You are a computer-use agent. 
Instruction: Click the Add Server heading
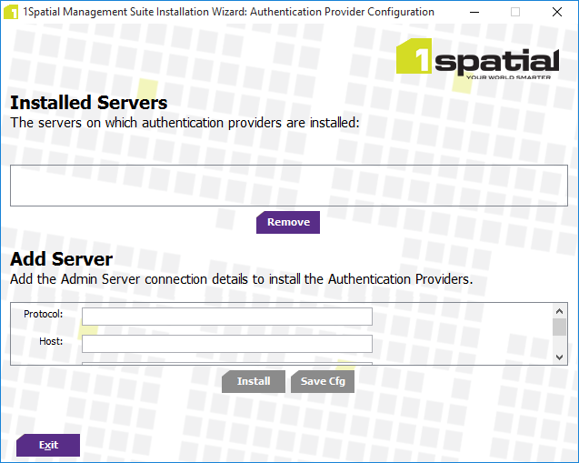tap(62, 259)
